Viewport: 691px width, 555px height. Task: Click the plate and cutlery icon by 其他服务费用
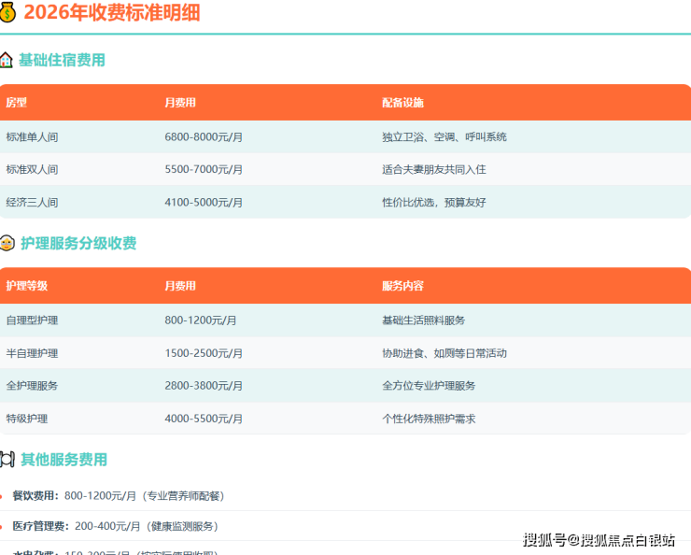click(x=7, y=459)
